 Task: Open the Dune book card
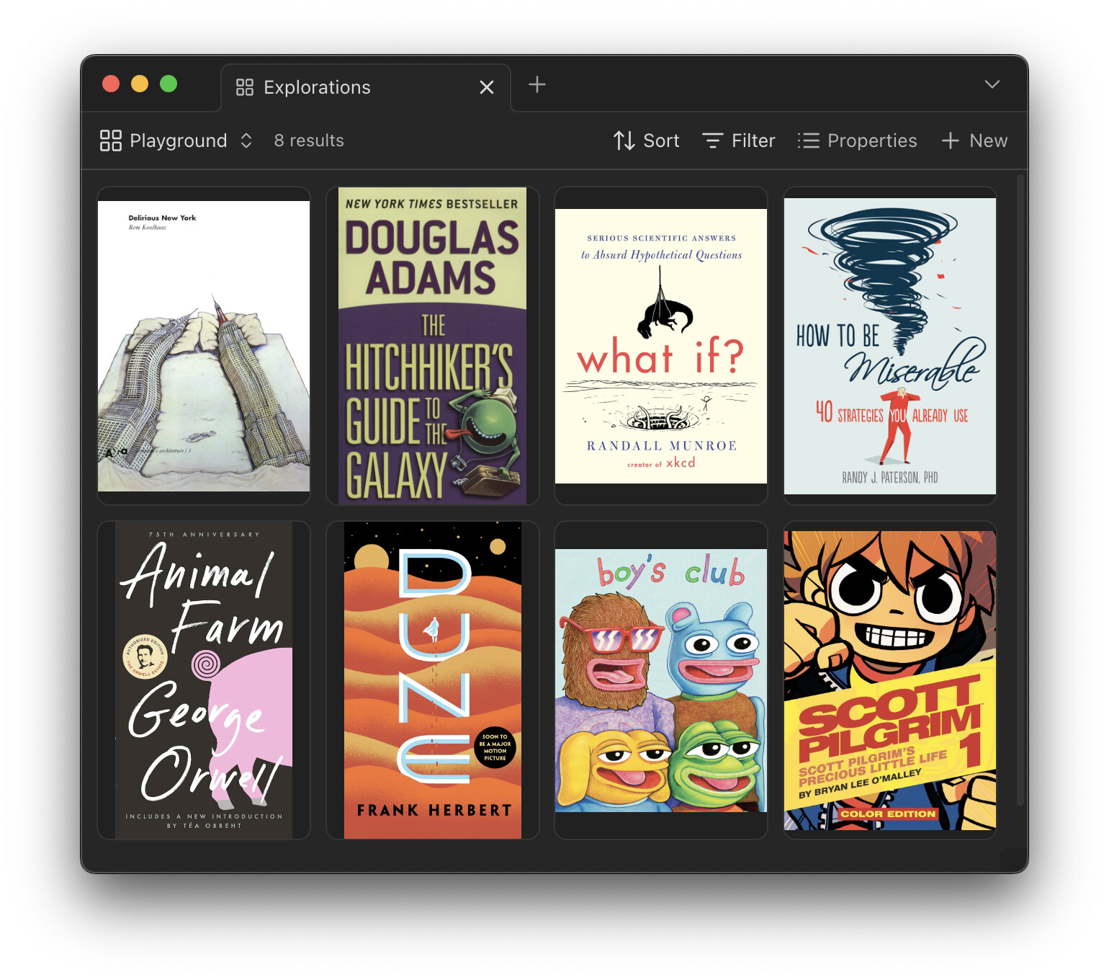[433, 680]
